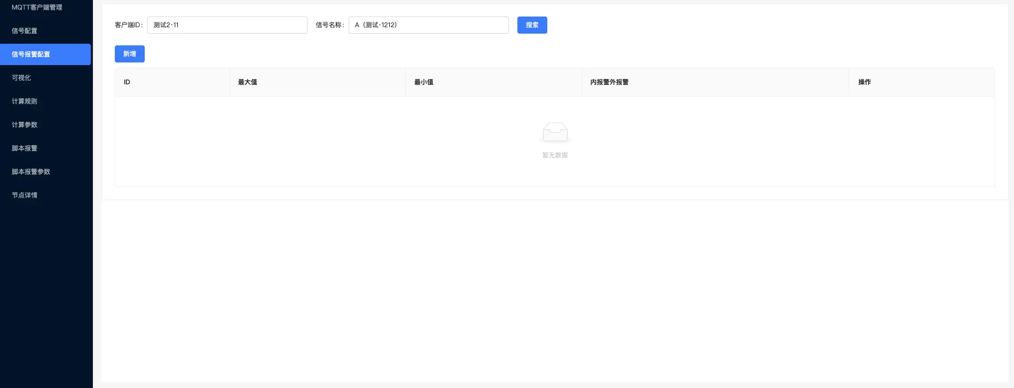
Task: Open 脚本报警参数 sidebar item
Action: point(31,172)
